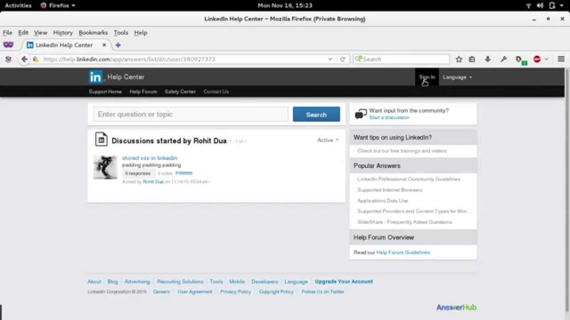Click the blue Search button

(316, 114)
